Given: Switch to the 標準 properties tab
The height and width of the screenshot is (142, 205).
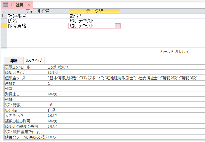Looking at the screenshot, I should point(14,61).
